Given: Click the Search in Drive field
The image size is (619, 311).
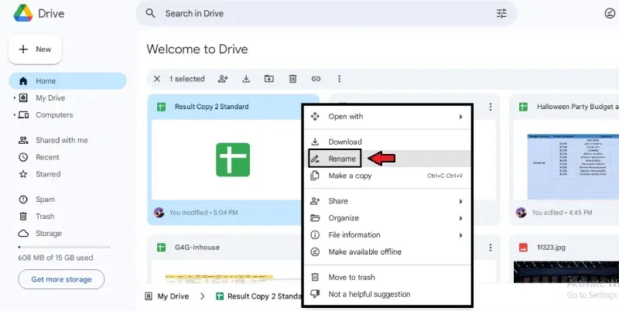Looking at the screenshot, I should (x=326, y=13).
